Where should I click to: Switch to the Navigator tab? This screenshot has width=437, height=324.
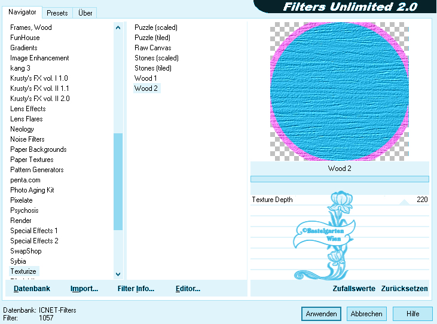(x=22, y=13)
